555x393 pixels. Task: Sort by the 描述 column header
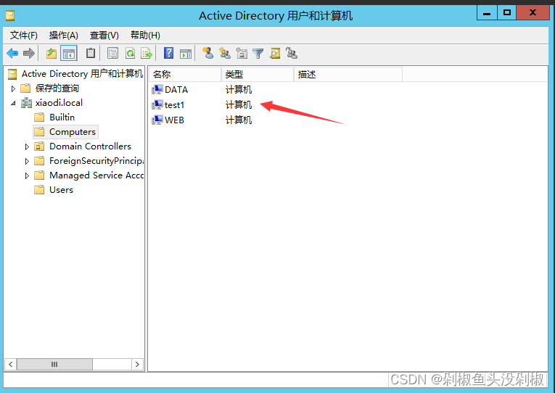(348, 74)
